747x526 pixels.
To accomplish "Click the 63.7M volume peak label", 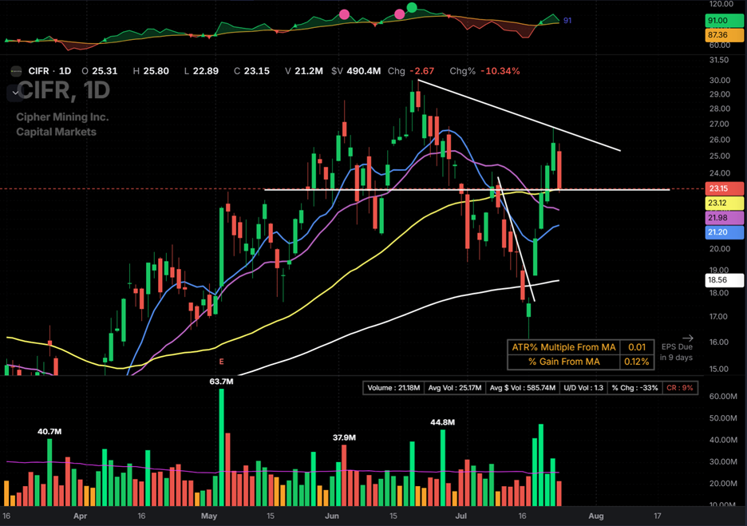I will click(x=222, y=382).
